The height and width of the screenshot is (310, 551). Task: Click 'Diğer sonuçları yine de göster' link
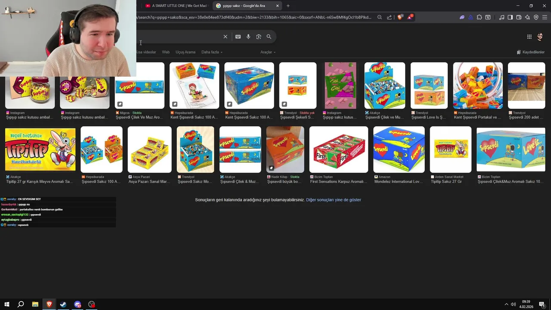(334, 200)
